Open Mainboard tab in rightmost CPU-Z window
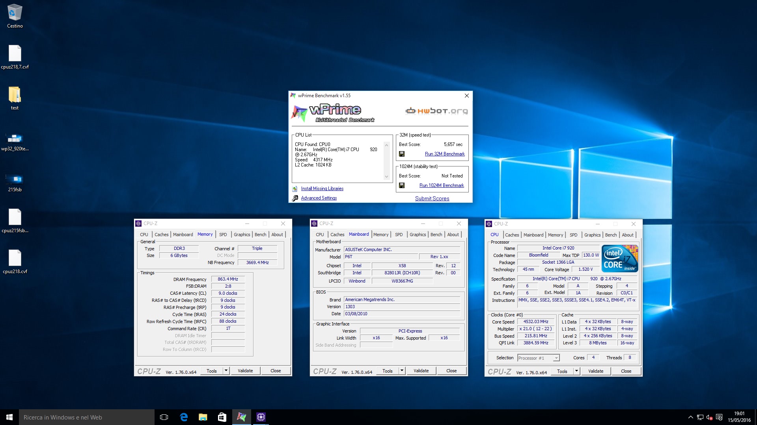Image resolution: width=757 pixels, height=425 pixels. 533,235
